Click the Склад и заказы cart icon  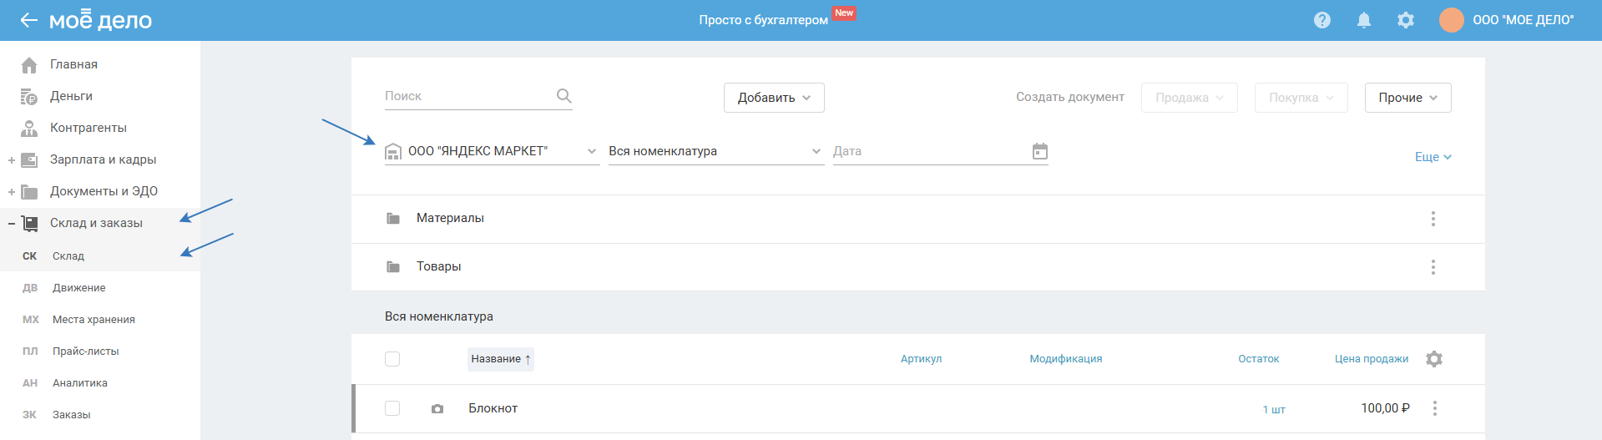[29, 224]
